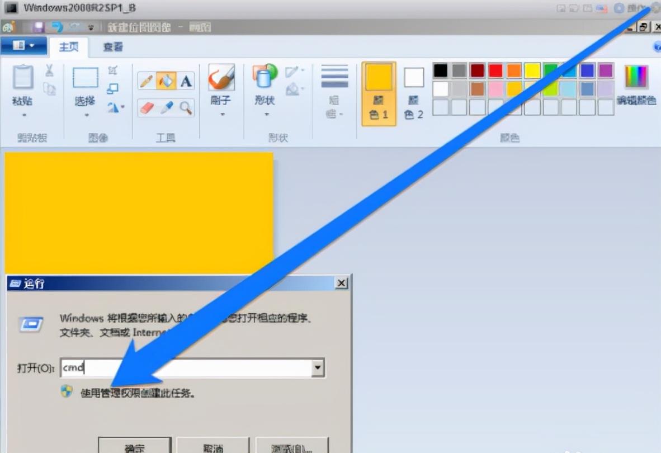Switch to the View ribbon tab

click(x=113, y=47)
